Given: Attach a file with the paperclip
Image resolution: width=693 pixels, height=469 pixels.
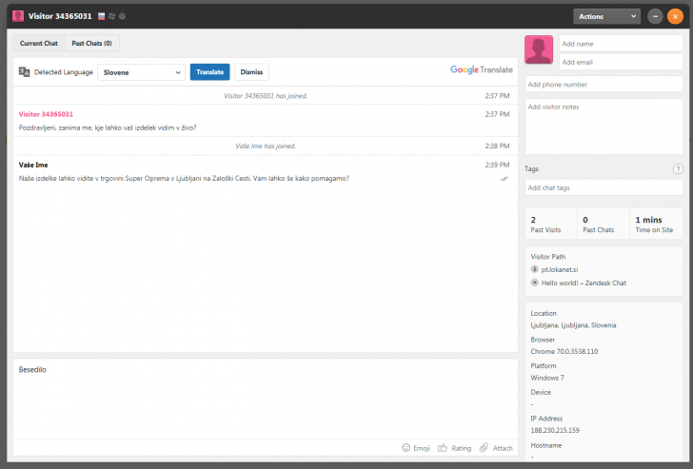Looking at the screenshot, I should pyautogui.click(x=496, y=448).
